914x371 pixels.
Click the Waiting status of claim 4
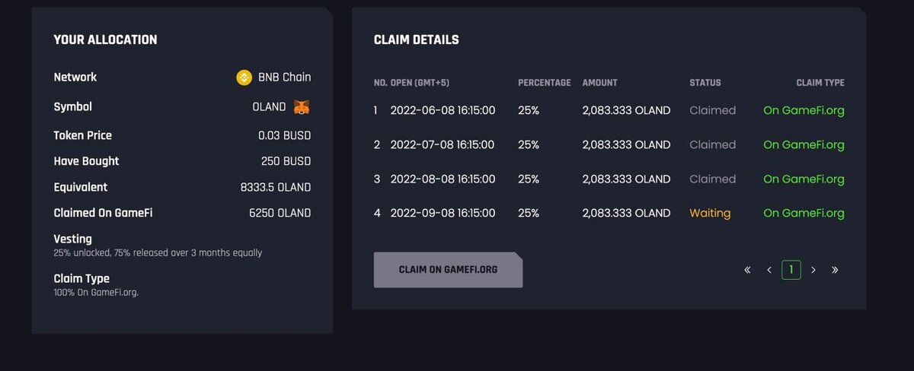[x=710, y=213]
